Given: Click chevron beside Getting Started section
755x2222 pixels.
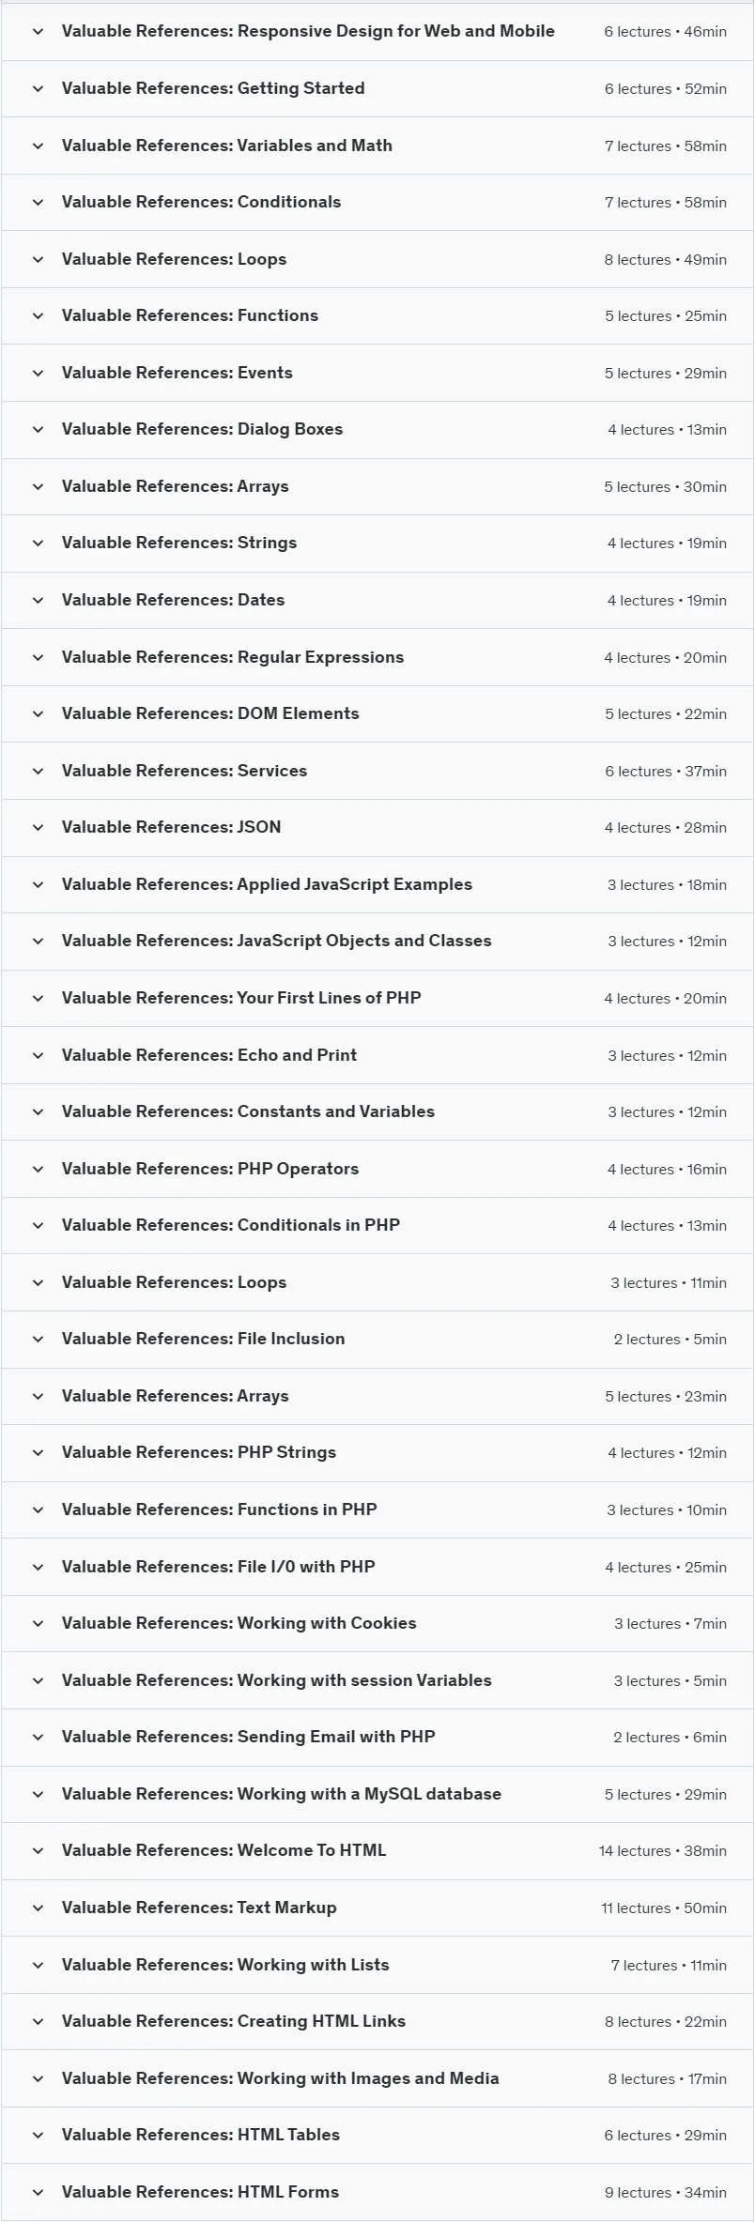Looking at the screenshot, I should point(38,88).
